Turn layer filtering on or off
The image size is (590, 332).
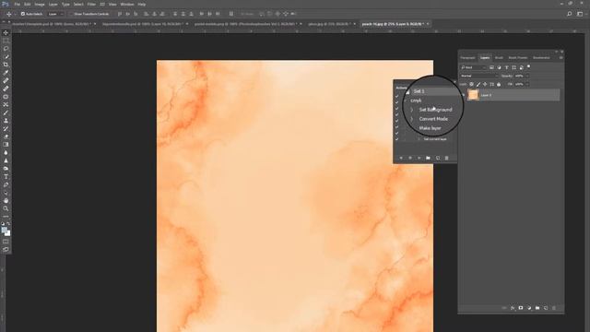coord(528,66)
